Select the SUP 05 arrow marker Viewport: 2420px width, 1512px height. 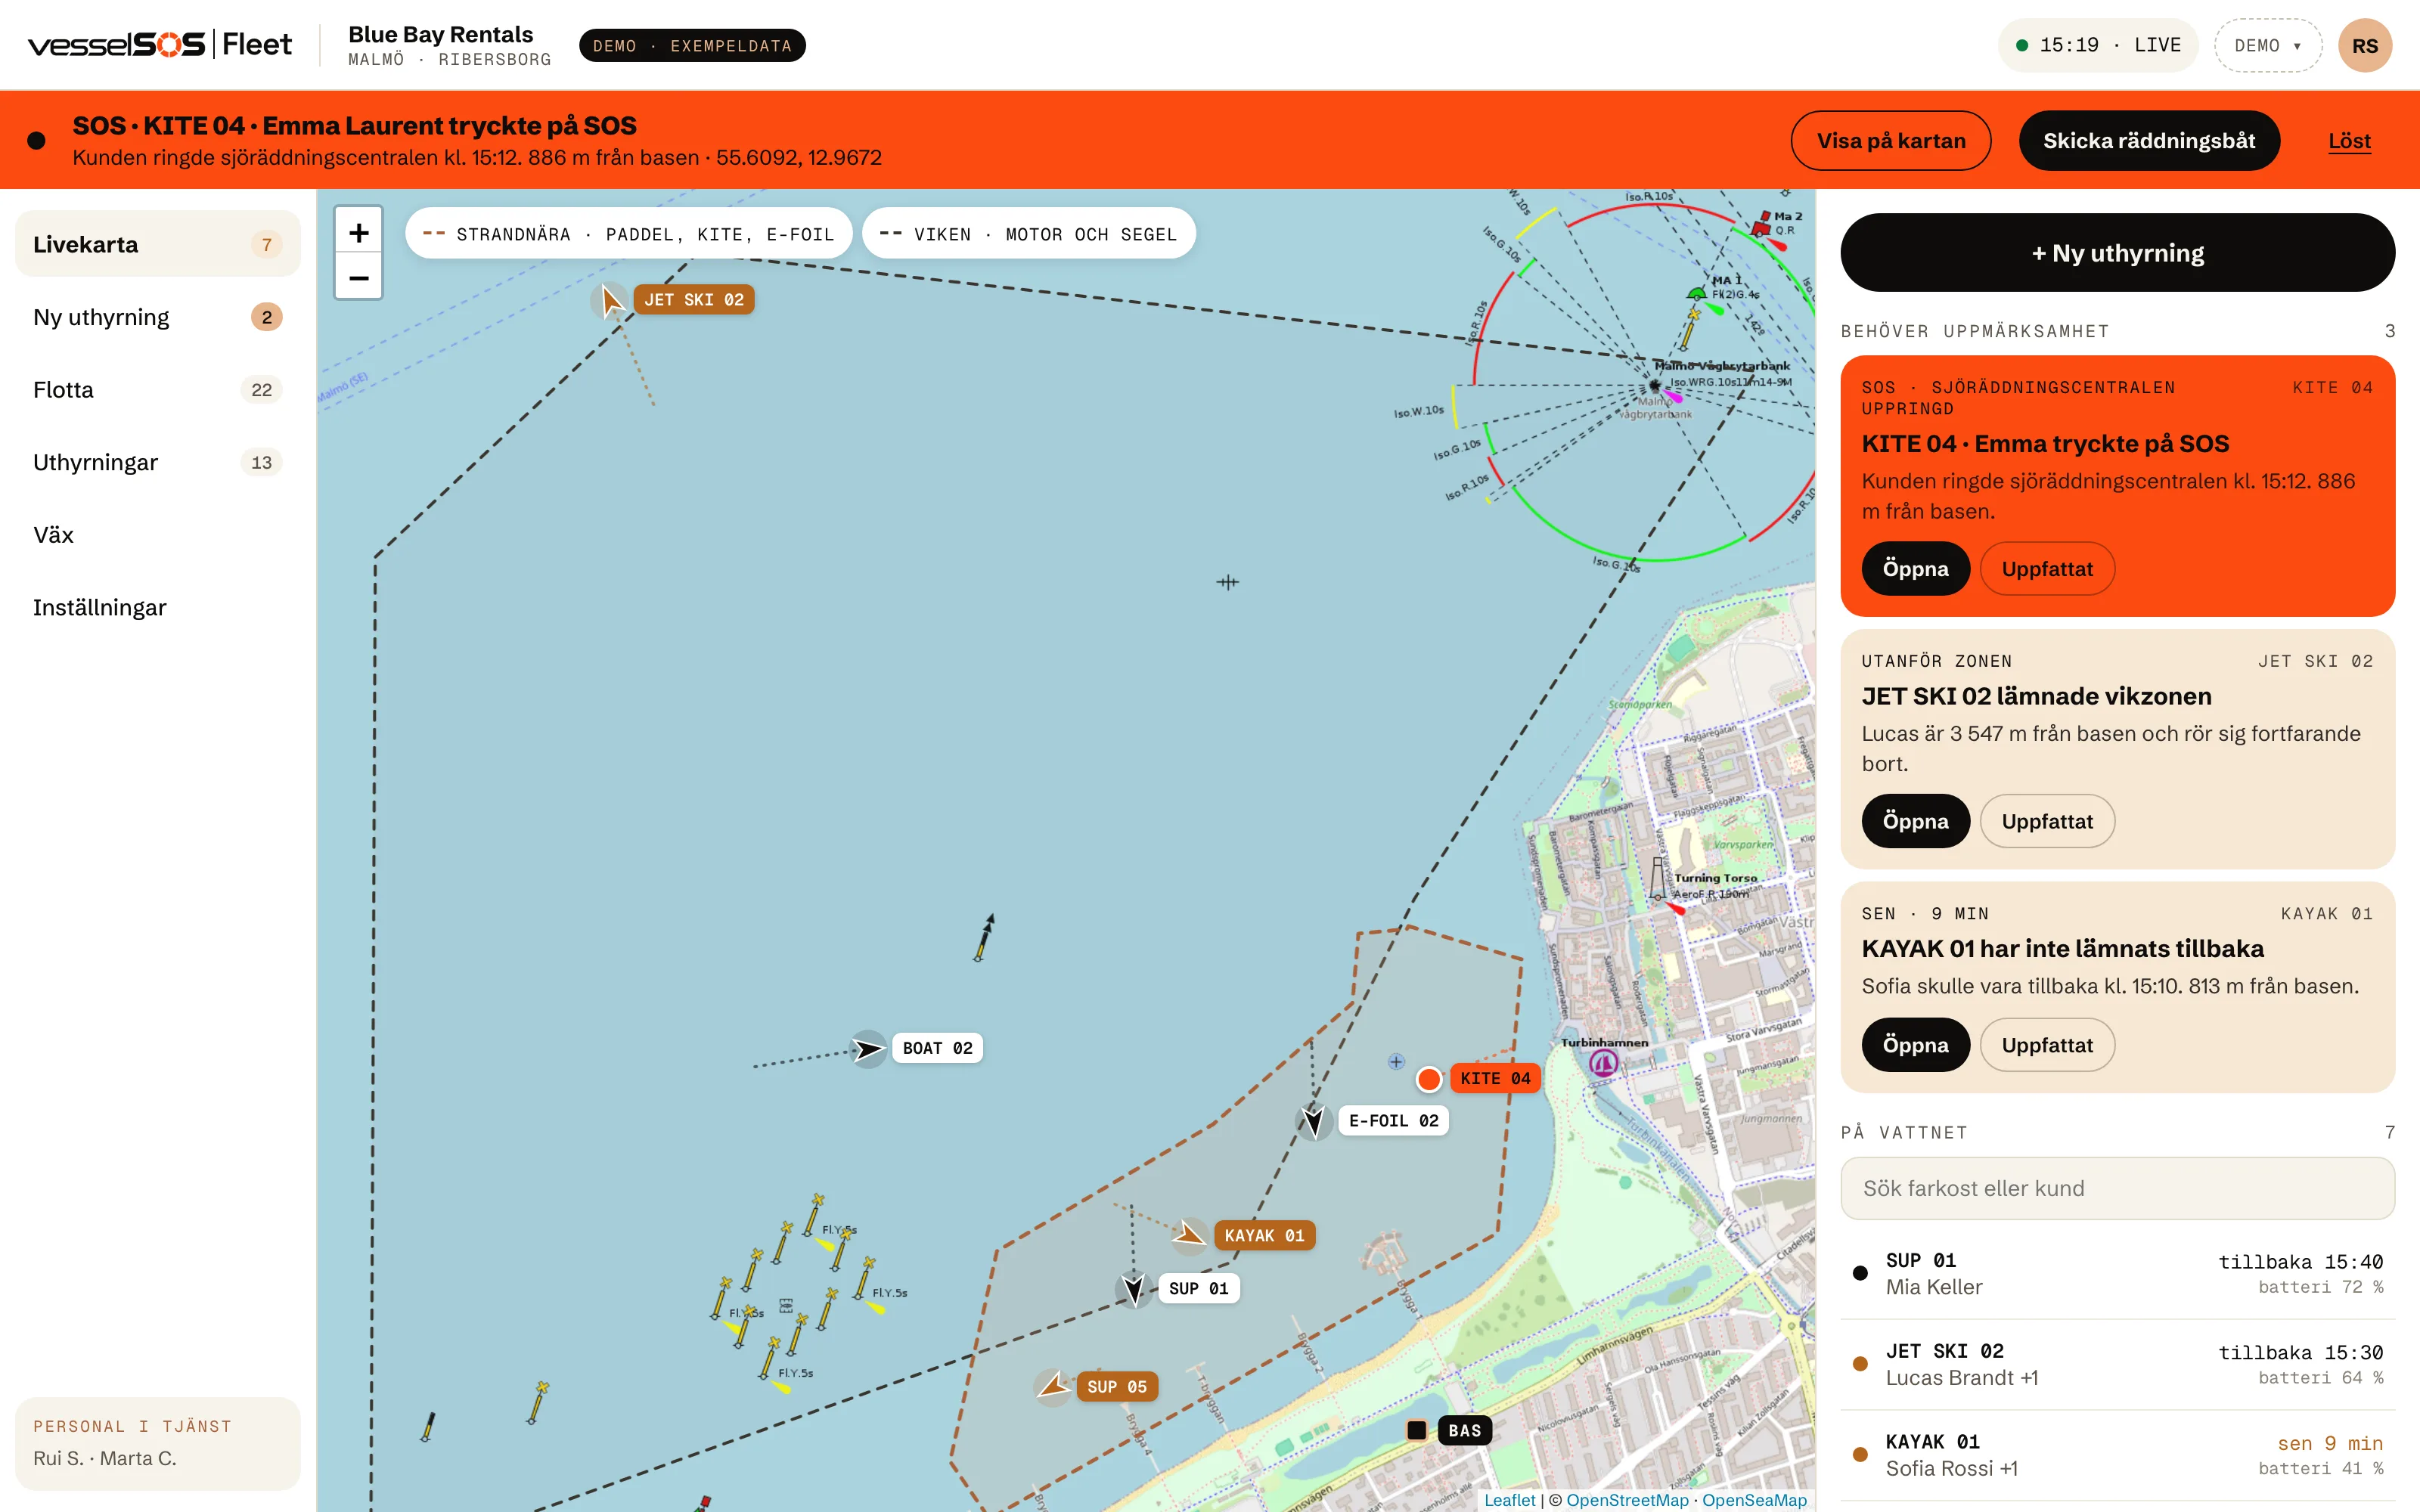pyautogui.click(x=1053, y=1387)
